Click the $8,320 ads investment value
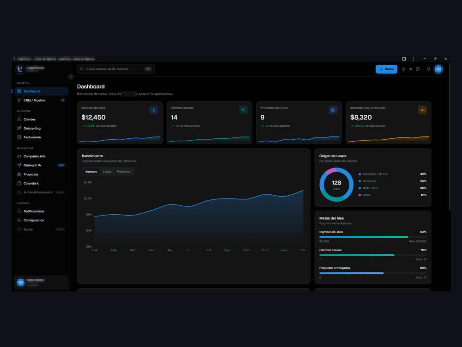This screenshot has width=462, height=347. [x=361, y=118]
